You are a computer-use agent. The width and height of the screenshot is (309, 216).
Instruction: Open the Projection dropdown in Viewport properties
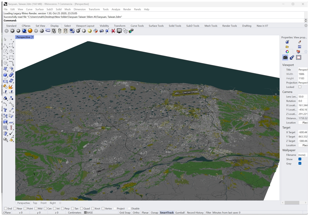303,83
